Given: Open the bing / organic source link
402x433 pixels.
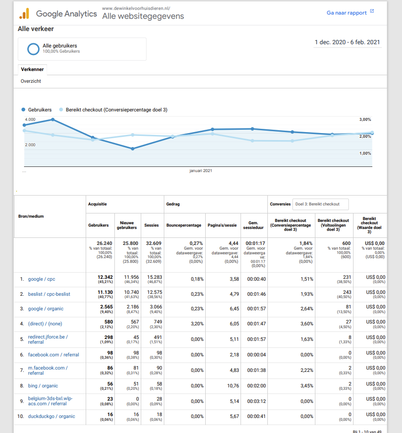Looking at the screenshot, I should coord(43,386).
